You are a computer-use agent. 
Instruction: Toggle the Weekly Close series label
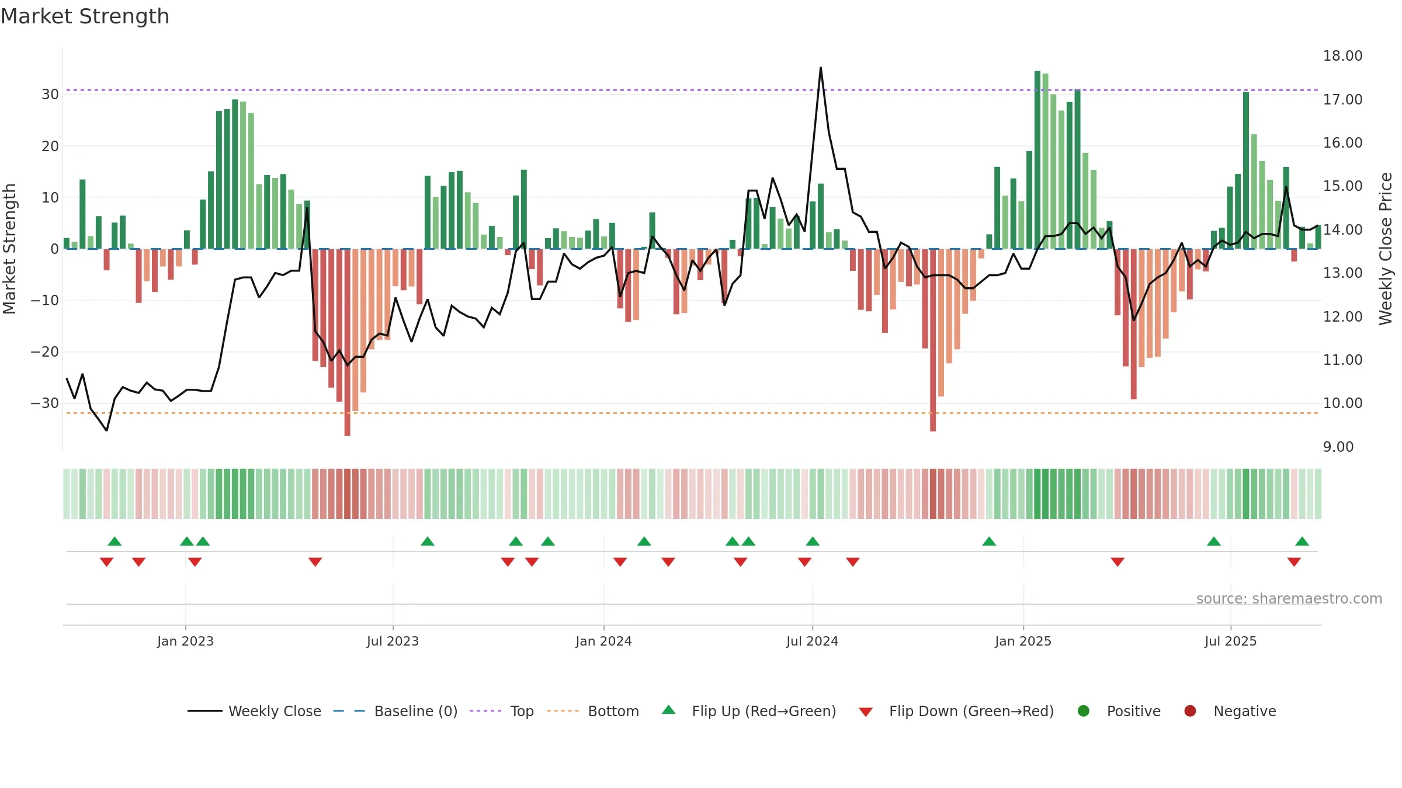[x=275, y=712]
